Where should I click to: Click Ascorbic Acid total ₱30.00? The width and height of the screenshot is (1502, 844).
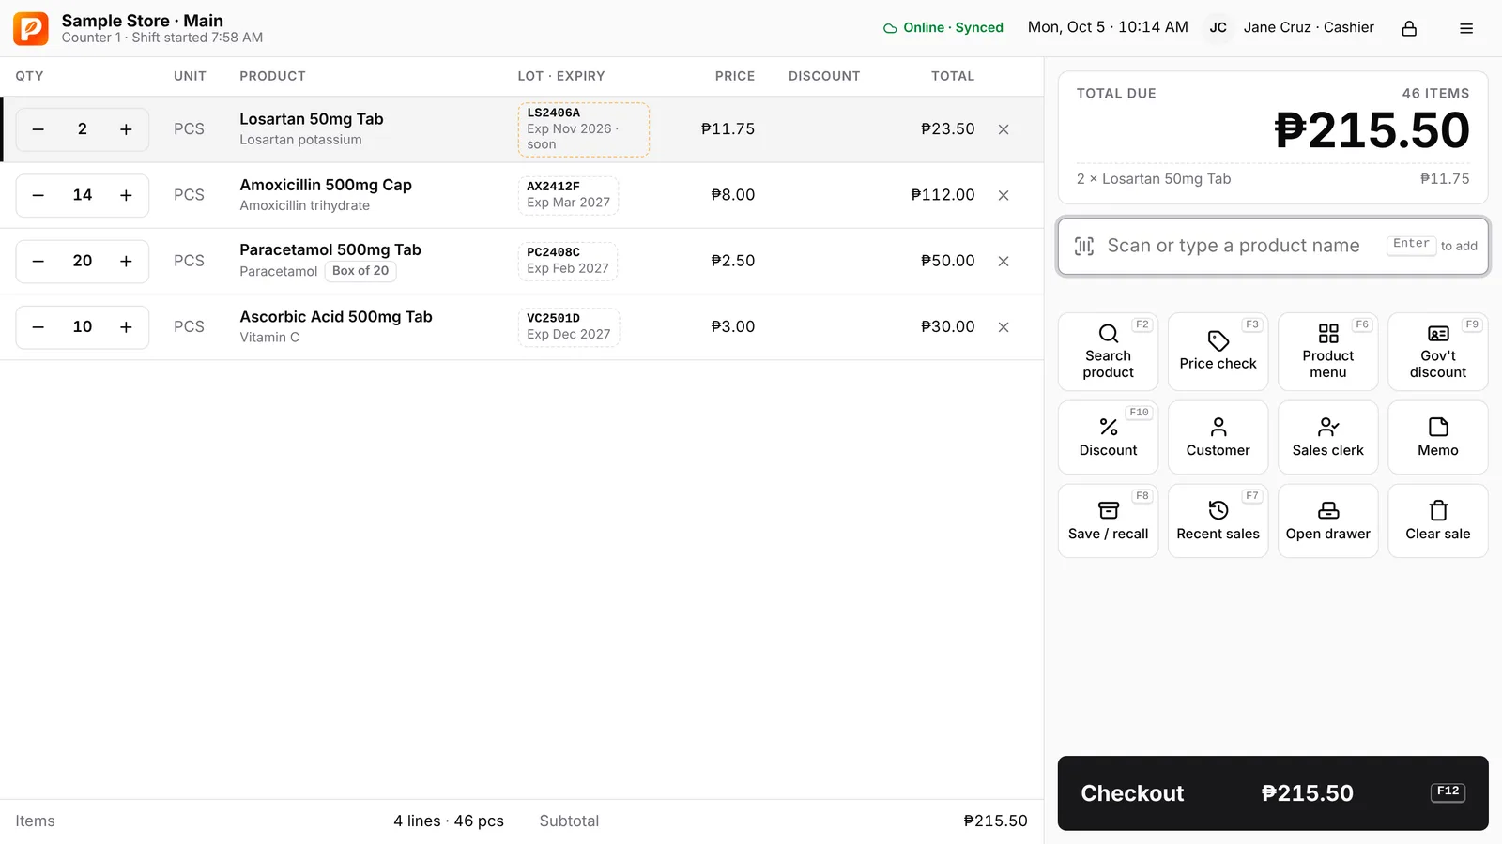948,326
